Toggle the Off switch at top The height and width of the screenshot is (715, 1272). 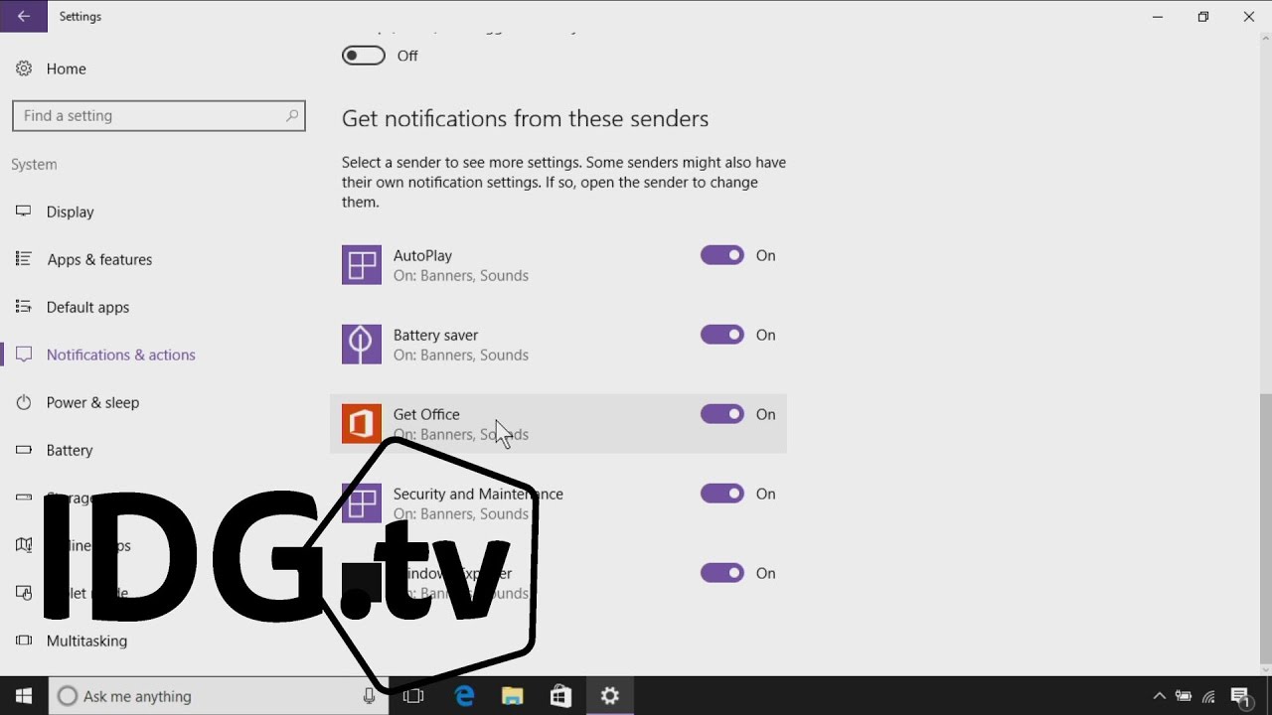[364, 56]
